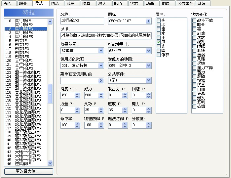Increase the 魔法防御 F value
Viewport: 231px width, 178px height.
click(x=125, y=124)
